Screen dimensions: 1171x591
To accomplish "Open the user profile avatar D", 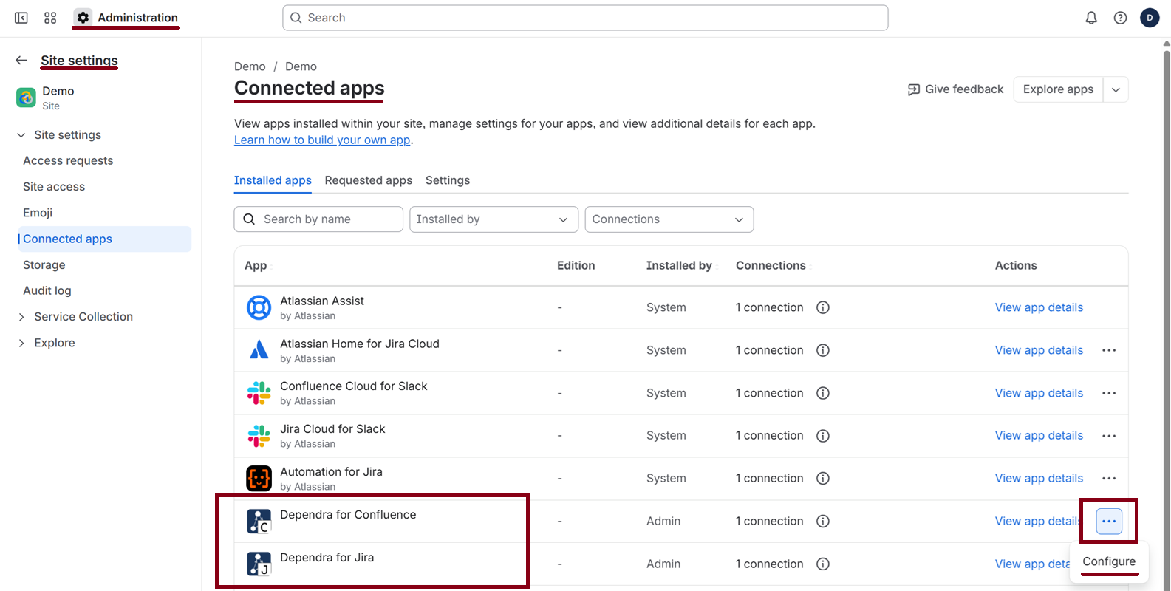I will click(1150, 18).
